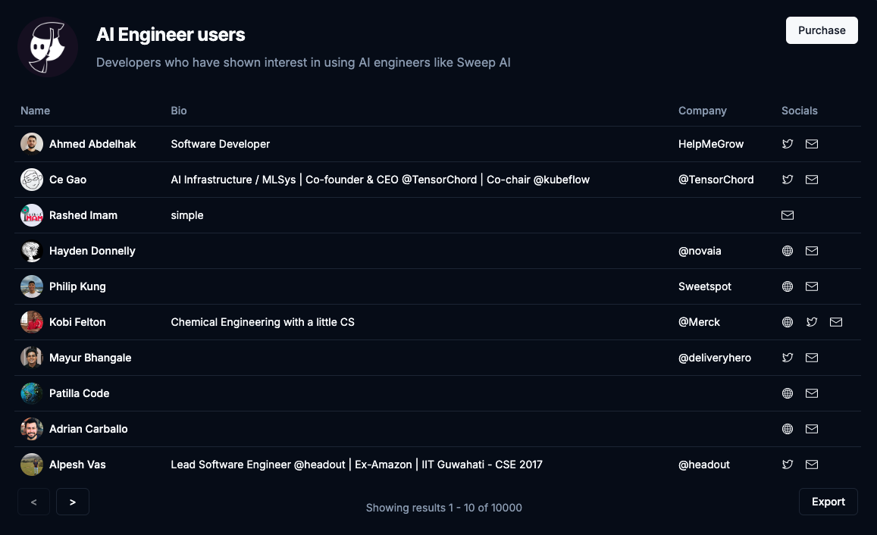
Task: Click the Name column header
Action: [35, 111]
